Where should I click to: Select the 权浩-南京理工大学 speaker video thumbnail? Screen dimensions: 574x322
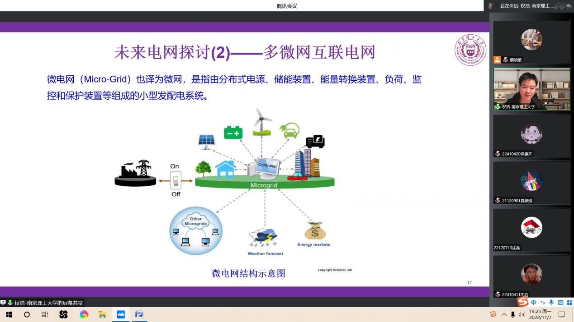(x=531, y=89)
